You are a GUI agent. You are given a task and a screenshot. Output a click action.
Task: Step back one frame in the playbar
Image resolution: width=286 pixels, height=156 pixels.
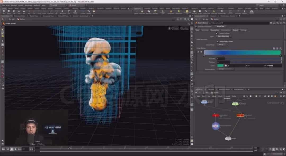(x=8, y=149)
